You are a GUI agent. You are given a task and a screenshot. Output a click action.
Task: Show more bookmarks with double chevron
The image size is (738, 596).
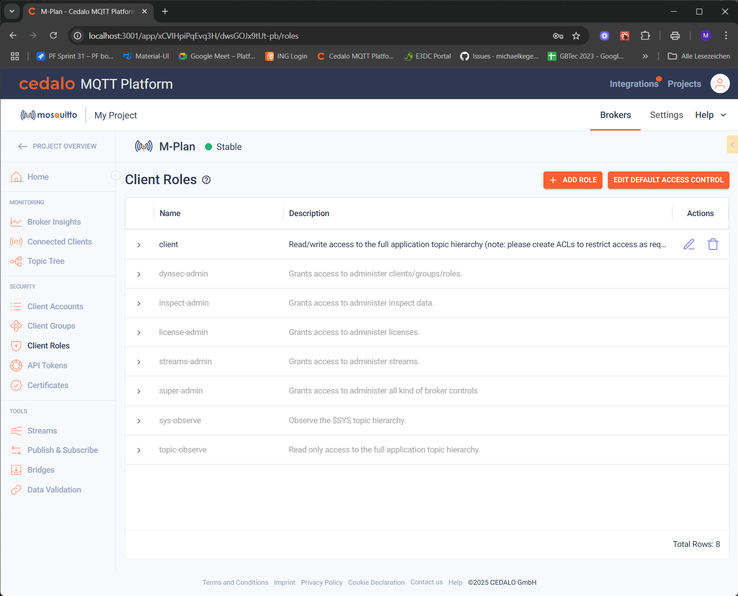click(645, 56)
